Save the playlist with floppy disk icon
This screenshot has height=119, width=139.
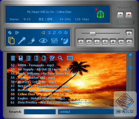(x=21, y=58)
